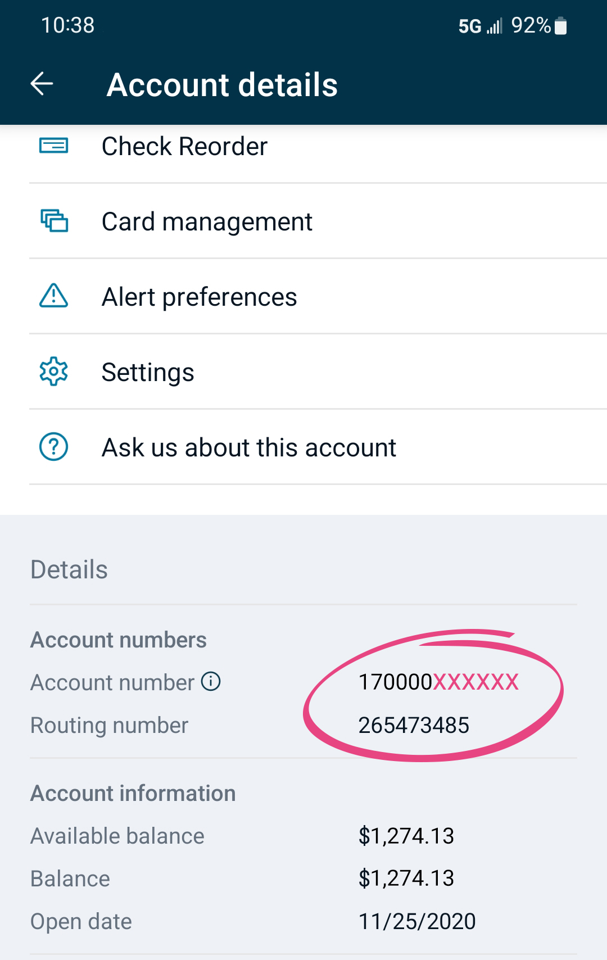Open Card management option
The height and width of the screenshot is (960, 607).
pyautogui.click(x=207, y=221)
